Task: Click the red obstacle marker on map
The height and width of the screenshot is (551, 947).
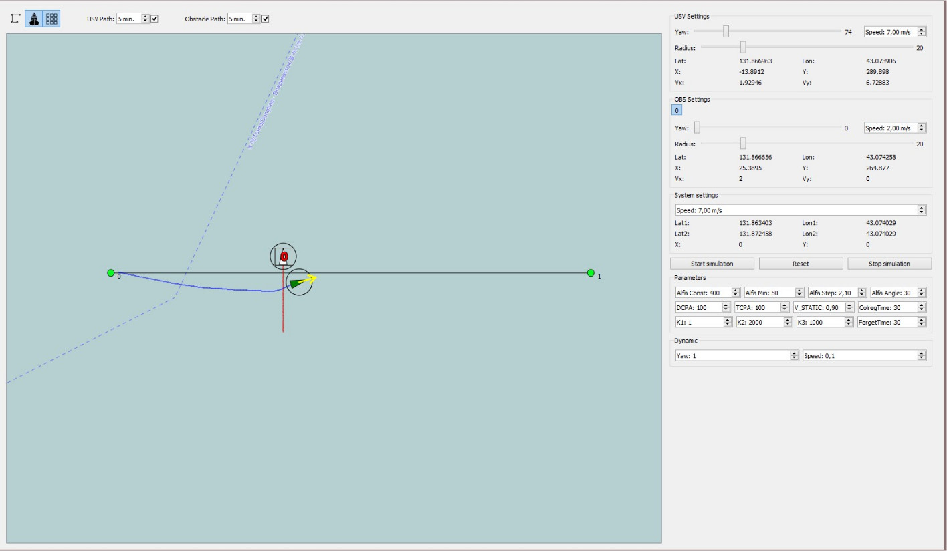Action: (x=284, y=256)
